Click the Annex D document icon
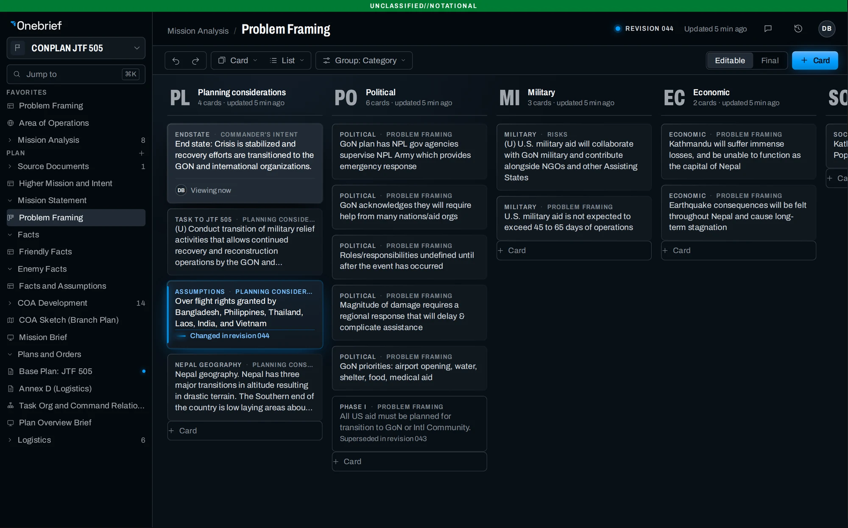The width and height of the screenshot is (848, 528). coord(11,389)
